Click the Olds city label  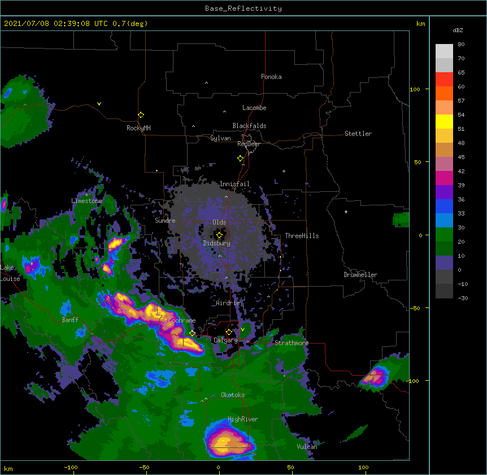point(219,222)
